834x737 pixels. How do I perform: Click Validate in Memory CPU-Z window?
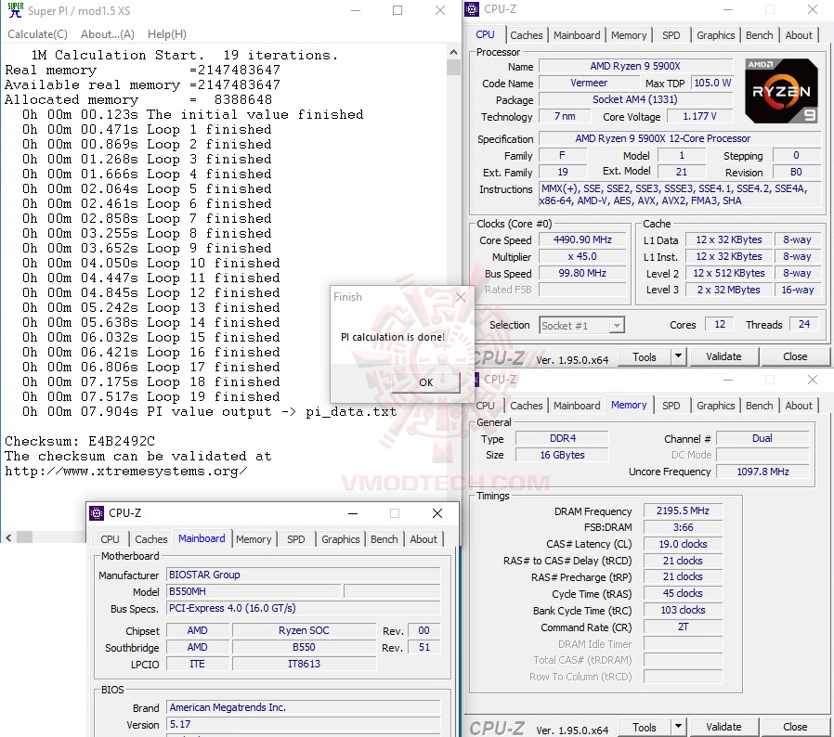(723, 727)
